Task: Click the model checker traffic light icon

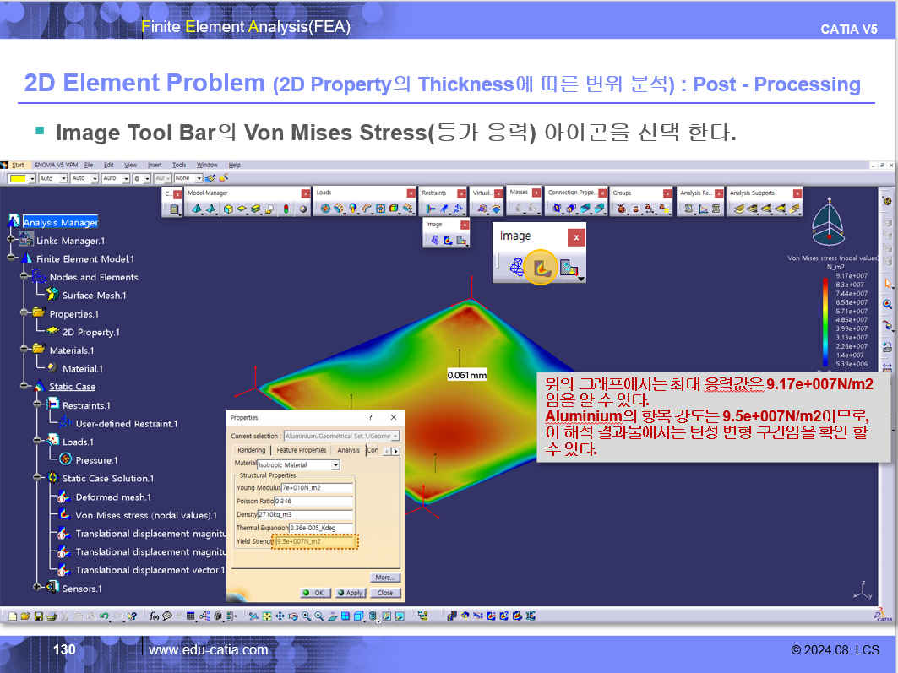Action: [286, 209]
